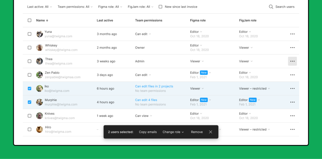322x159 pixels.
Task: Dismiss the selection bar with X icon
Action: point(210,132)
